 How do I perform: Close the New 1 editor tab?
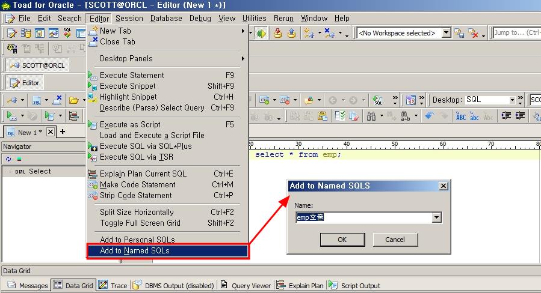(51, 132)
